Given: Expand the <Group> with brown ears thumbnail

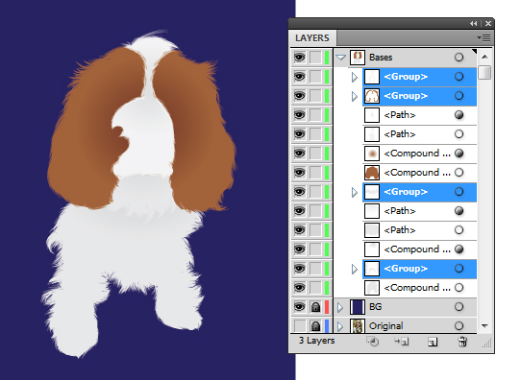Looking at the screenshot, I should coord(355,96).
